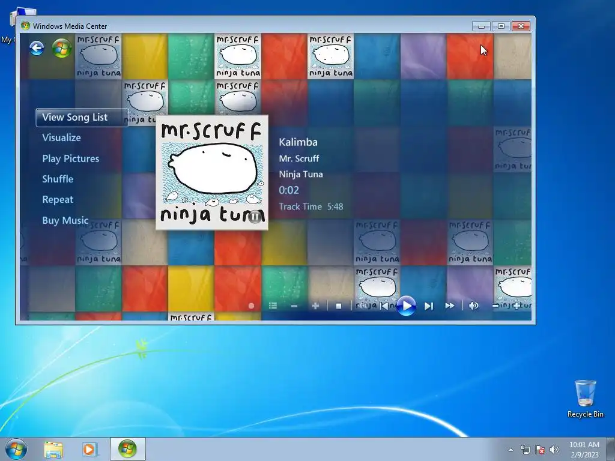The image size is (615, 461).
Task: Select the Visualize option
Action: point(62,137)
